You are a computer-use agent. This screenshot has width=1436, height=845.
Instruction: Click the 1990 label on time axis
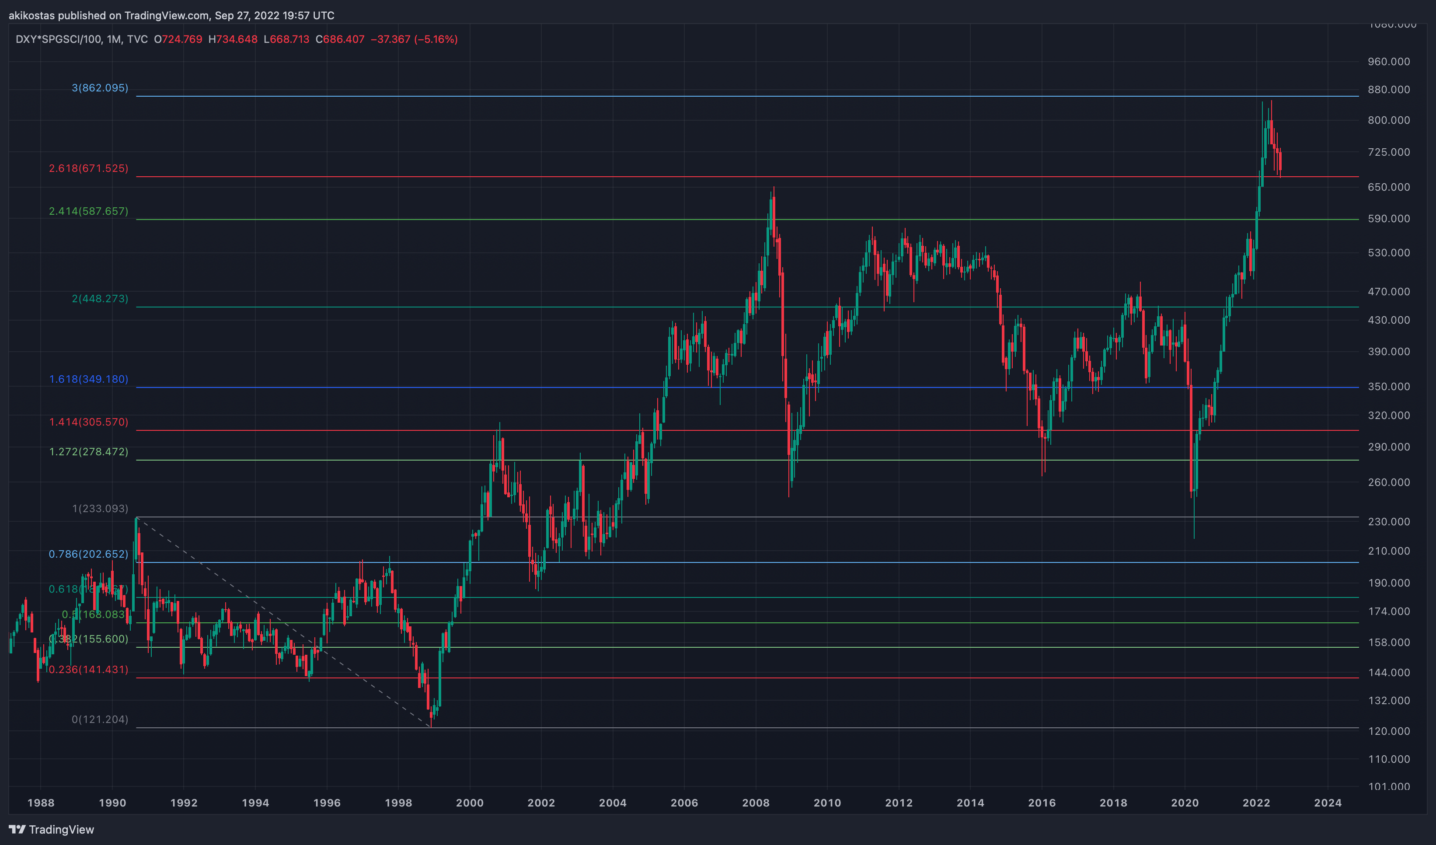[x=112, y=803]
